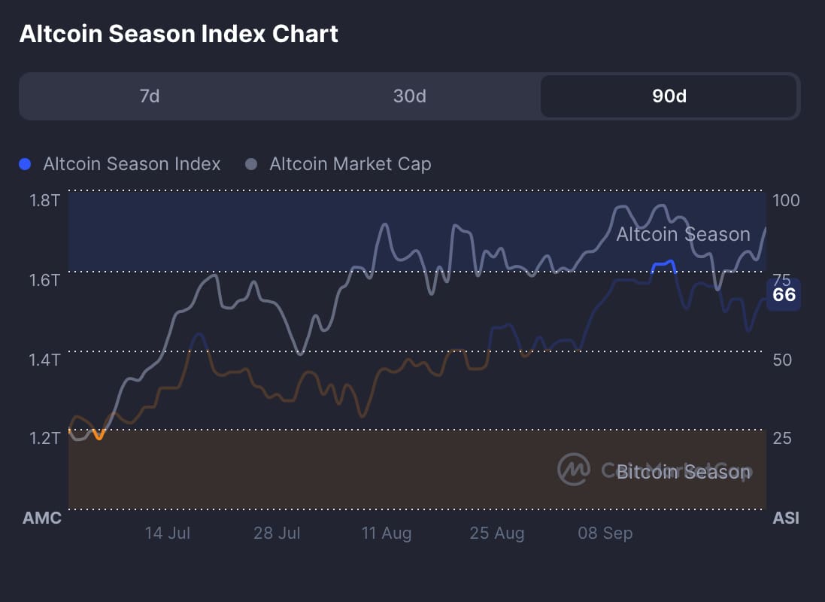Select the 90d time range tab
825x602 pixels.
tap(669, 96)
